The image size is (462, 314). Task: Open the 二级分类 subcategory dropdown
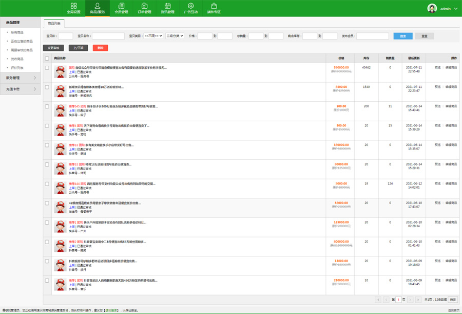tap(175, 36)
